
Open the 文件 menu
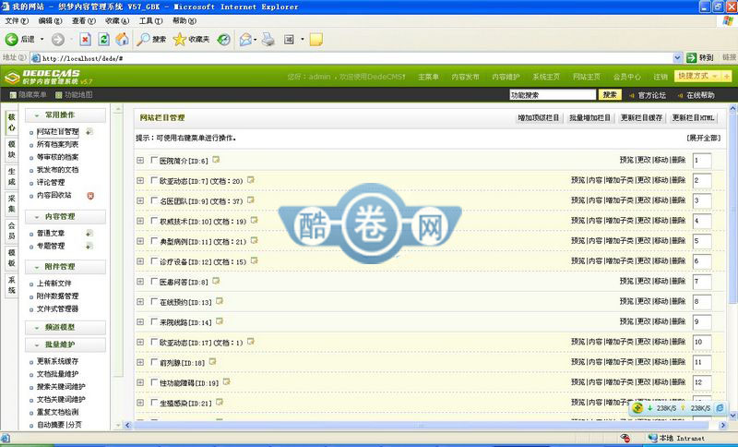point(17,20)
